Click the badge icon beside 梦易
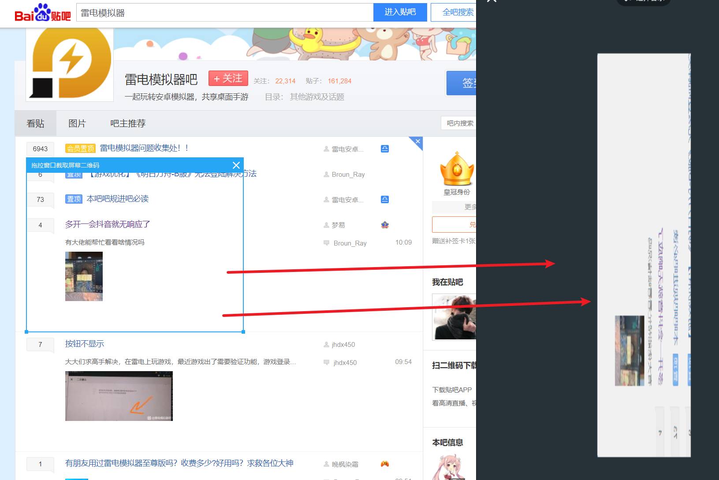 coord(385,225)
